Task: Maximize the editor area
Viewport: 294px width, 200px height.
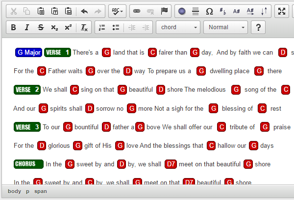Action: click(282, 11)
